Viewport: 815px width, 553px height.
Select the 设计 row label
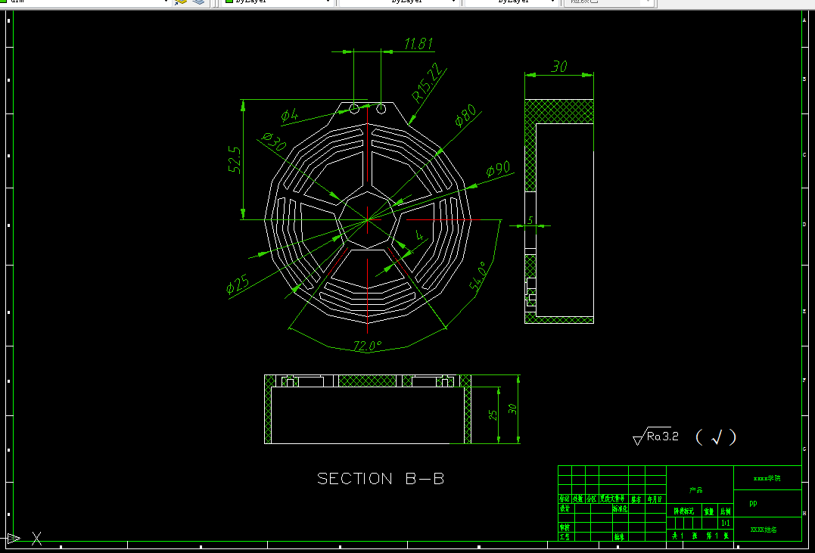tap(565, 509)
